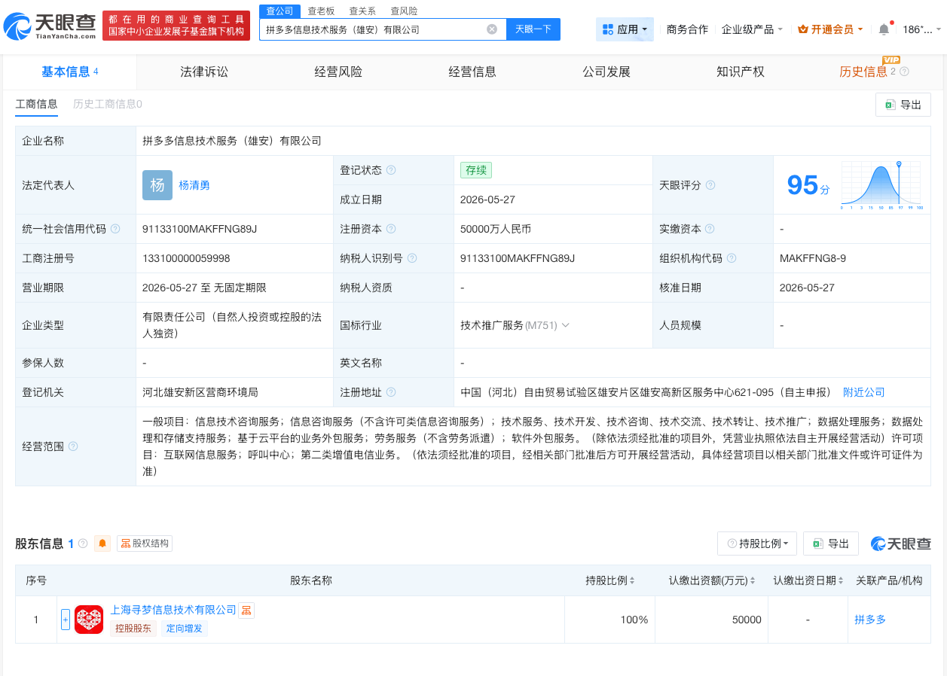Click the 应用 grid icon

(x=608, y=29)
